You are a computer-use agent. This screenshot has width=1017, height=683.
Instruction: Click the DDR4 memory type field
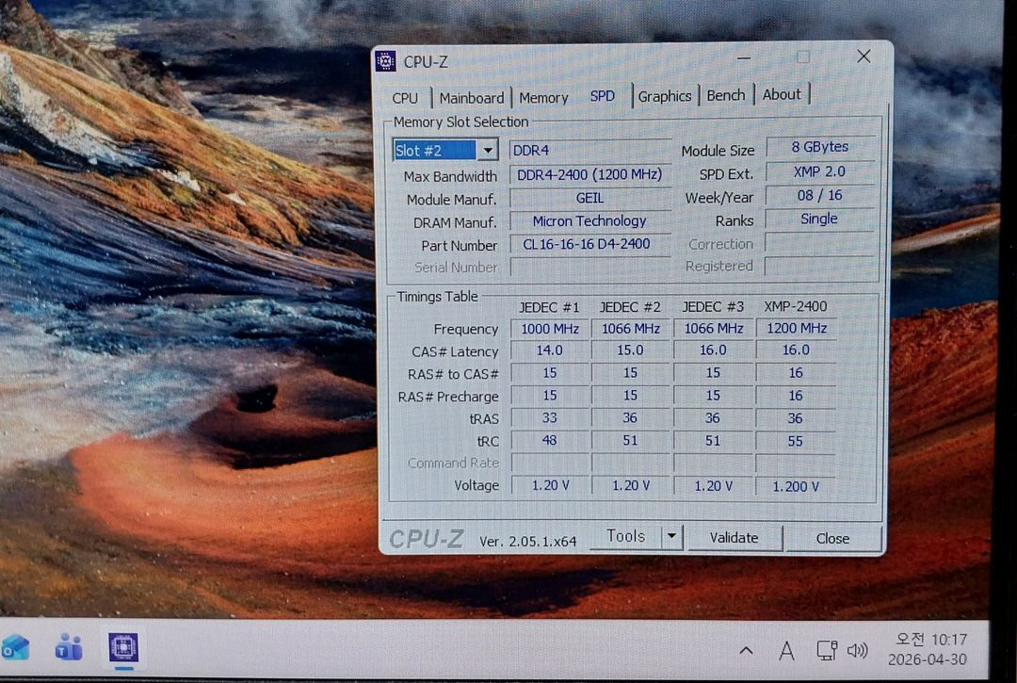[589, 151]
